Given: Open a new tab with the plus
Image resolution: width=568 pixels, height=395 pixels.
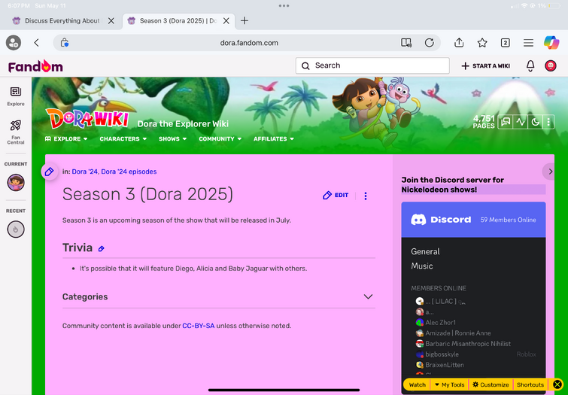Looking at the screenshot, I should tap(245, 20).
